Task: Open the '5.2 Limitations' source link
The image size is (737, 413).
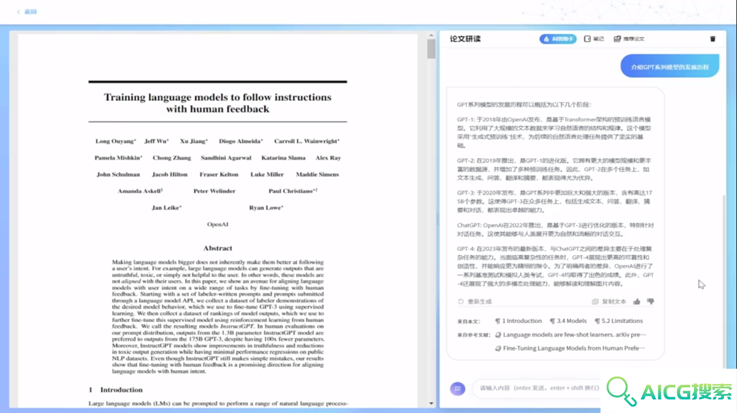Action: 618,321
